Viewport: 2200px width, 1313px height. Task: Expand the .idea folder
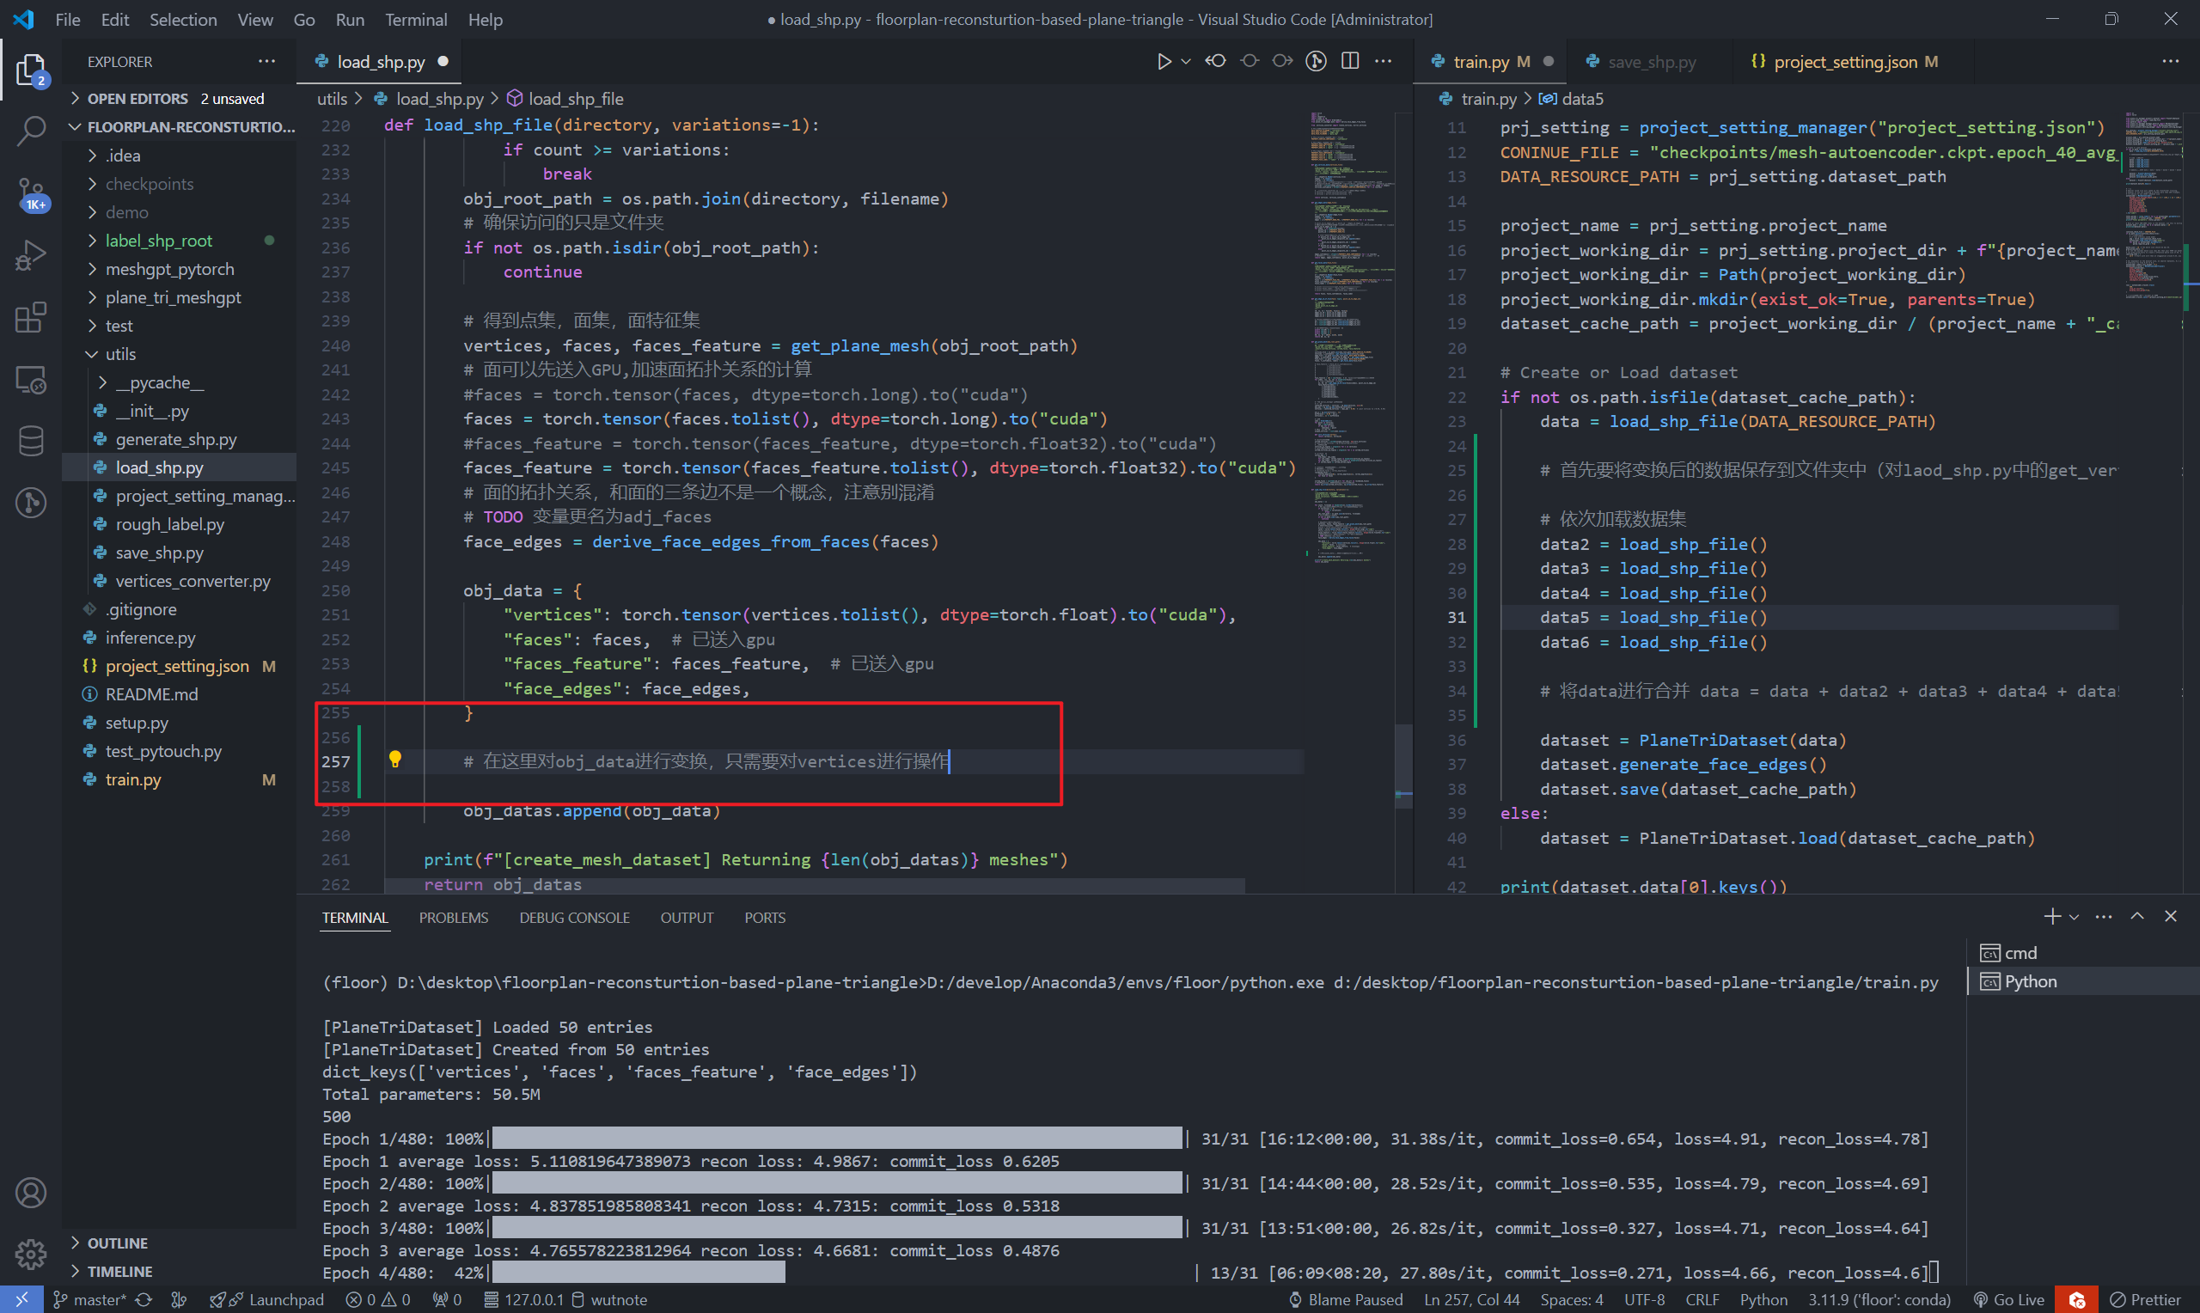(179, 155)
